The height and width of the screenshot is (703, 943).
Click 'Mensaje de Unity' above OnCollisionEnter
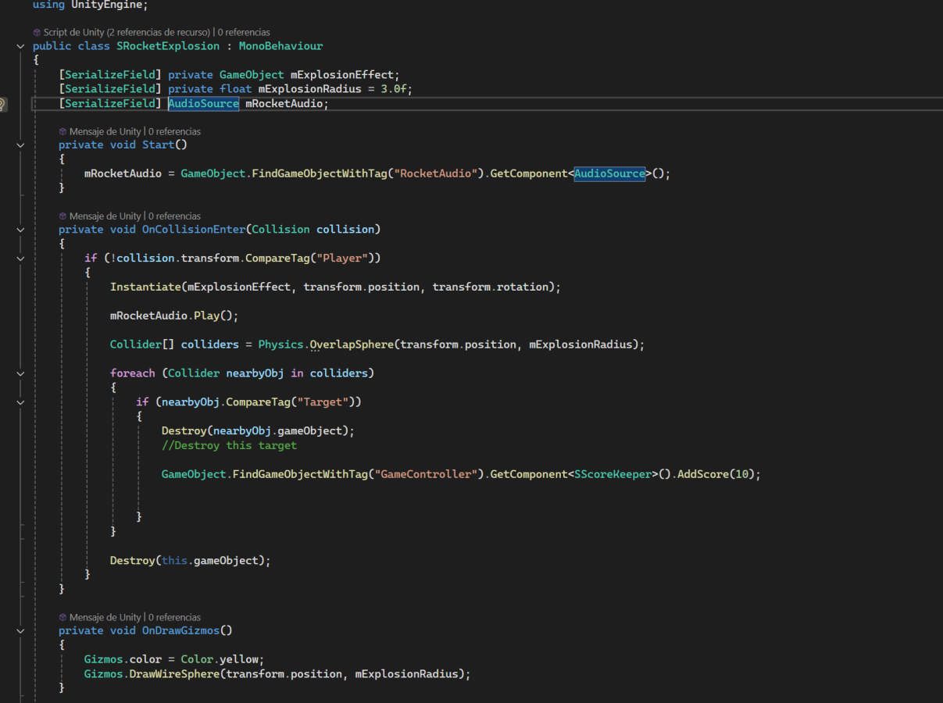pyautogui.click(x=105, y=216)
